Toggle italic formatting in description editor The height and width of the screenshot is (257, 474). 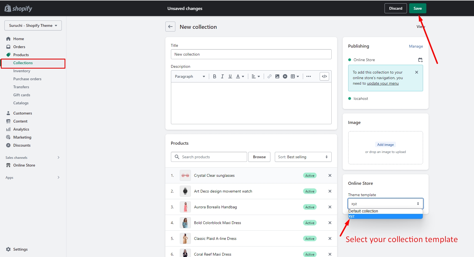coord(222,76)
